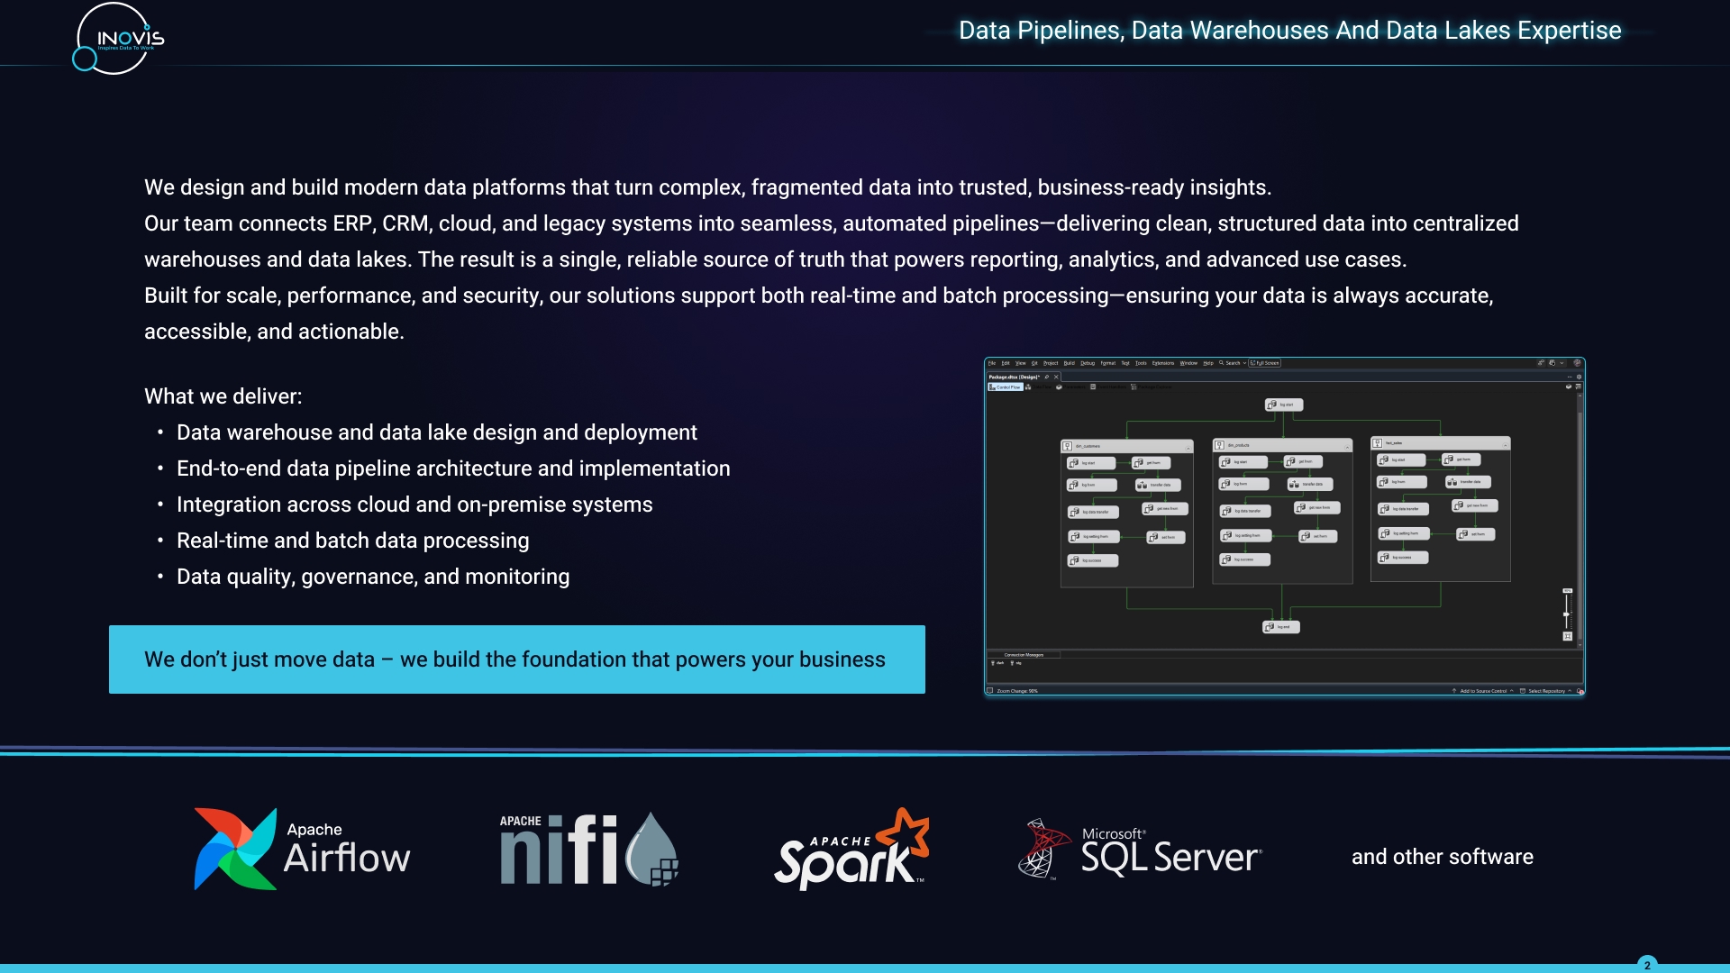Select 'set from' task in dim_customers

pos(1166,537)
